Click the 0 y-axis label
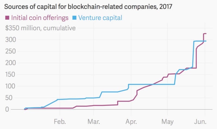Viewport: 217px width, 129px height. pos(7,109)
